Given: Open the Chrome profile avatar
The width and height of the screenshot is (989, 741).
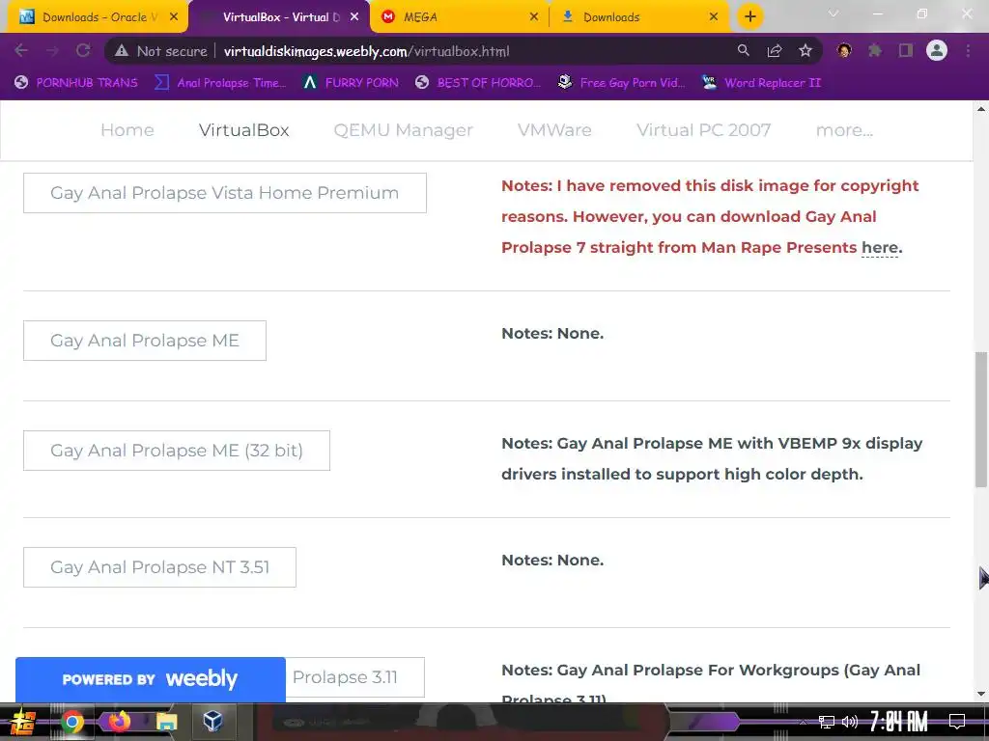Looking at the screenshot, I should pyautogui.click(x=937, y=50).
